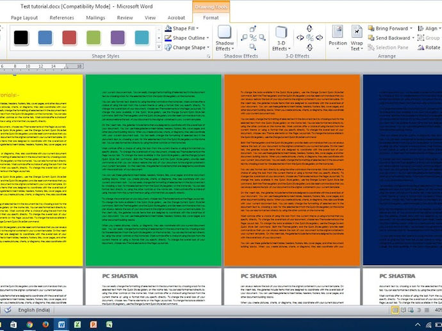Open the References tab

point(61,18)
